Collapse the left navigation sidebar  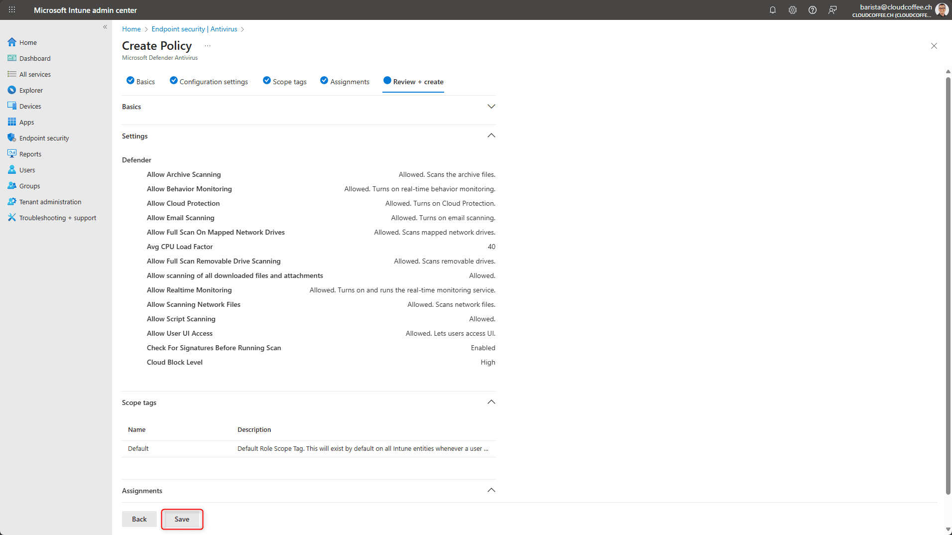point(105,27)
